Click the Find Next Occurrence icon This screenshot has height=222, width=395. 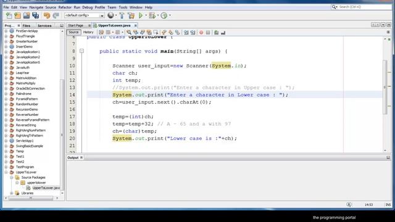[143, 32]
